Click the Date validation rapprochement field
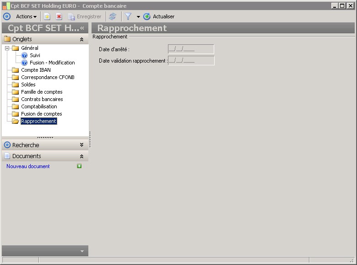357x265 pixels. point(191,60)
